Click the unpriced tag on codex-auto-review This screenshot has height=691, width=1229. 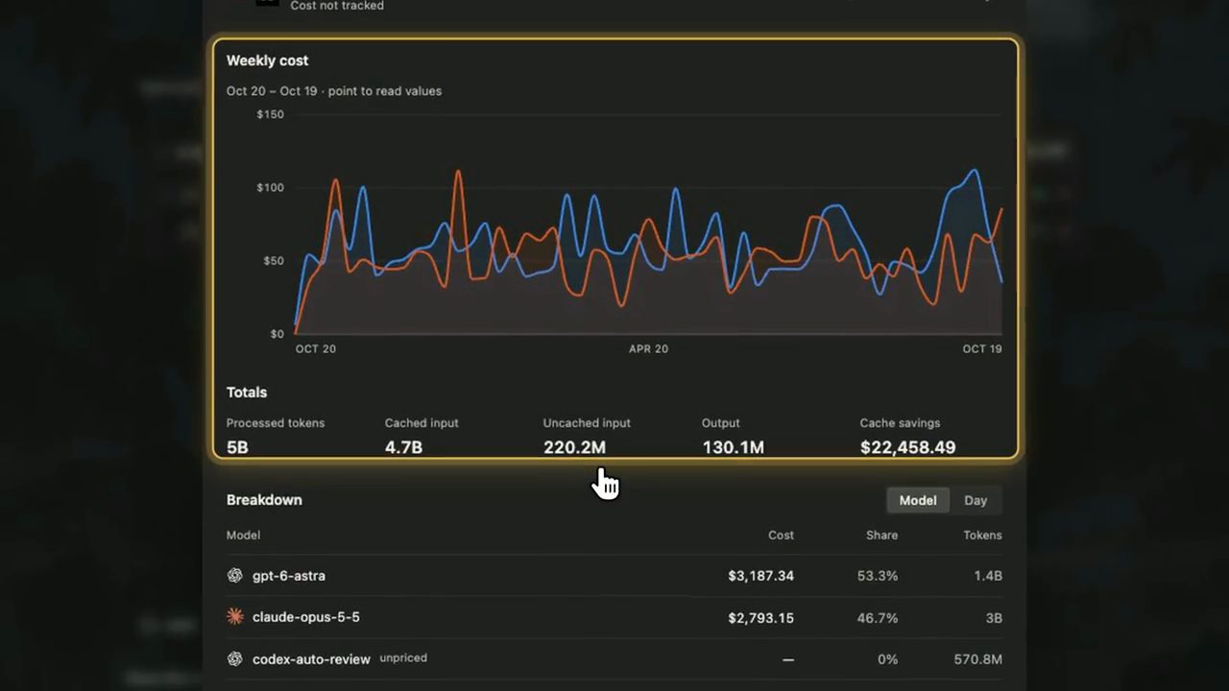point(403,658)
